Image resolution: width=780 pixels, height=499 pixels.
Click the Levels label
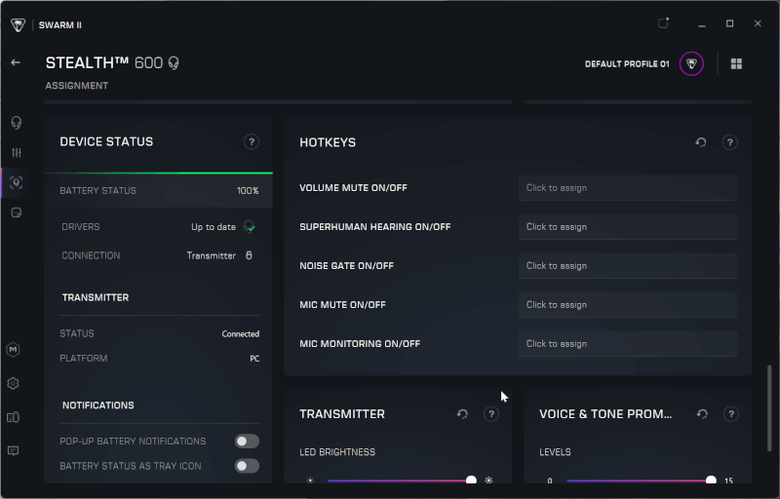[x=555, y=452]
